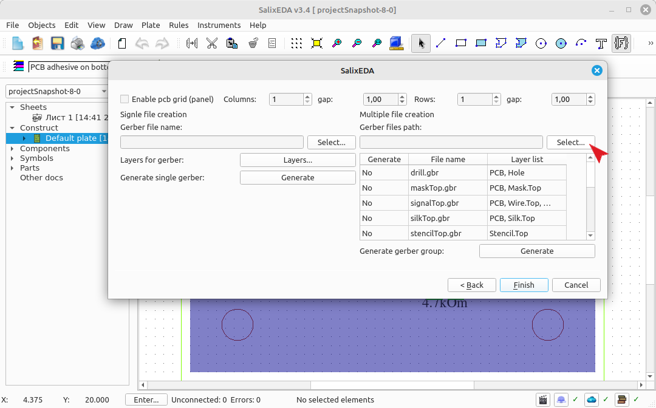Fit view to content yellow square icon
The height and width of the screenshot is (408, 656).
coord(316,44)
